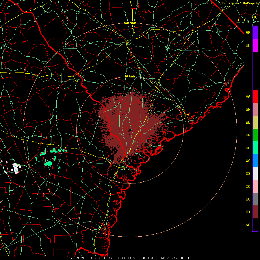This screenshot has width=260, height=260.
Task: Click the 'HA' legend label text
Action: click(x=248, y=96)
